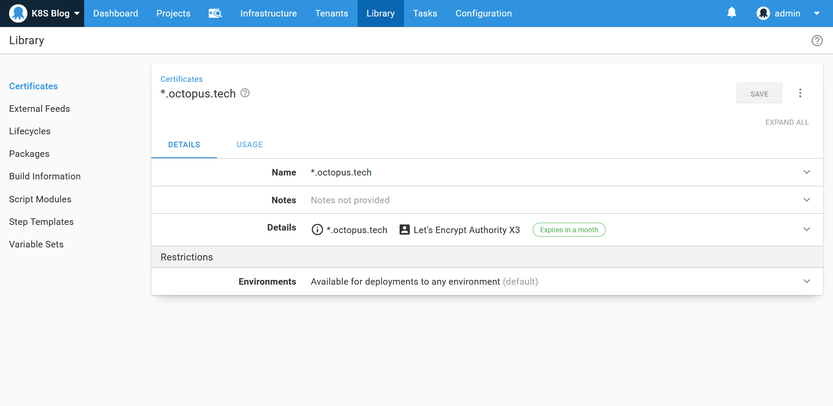Click help icon beside *.octopus.tech title
The width and height of the screenshot is (833, 406).
click(245, 93)
